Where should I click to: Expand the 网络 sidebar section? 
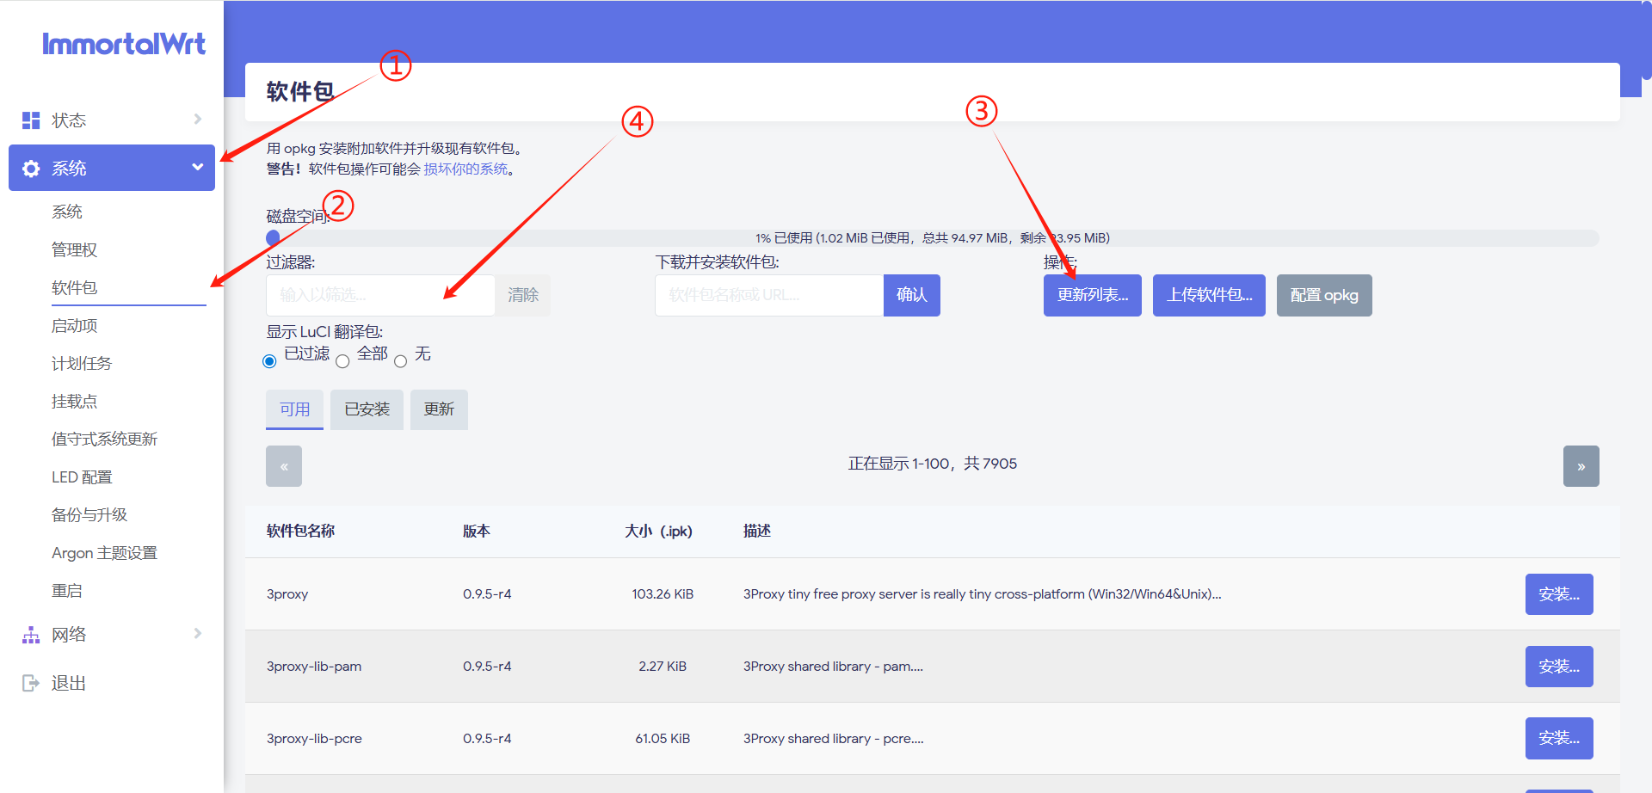tap(197, 634)
